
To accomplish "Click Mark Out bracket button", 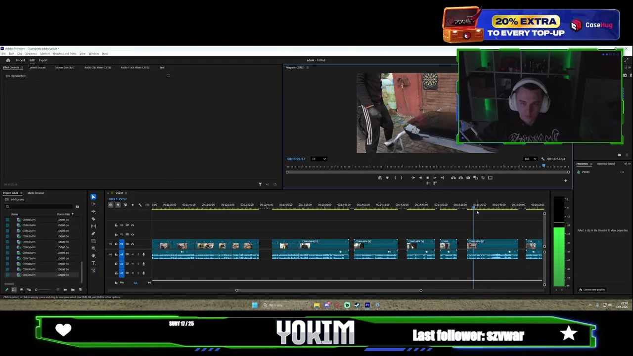I will (x=402, y=178).
